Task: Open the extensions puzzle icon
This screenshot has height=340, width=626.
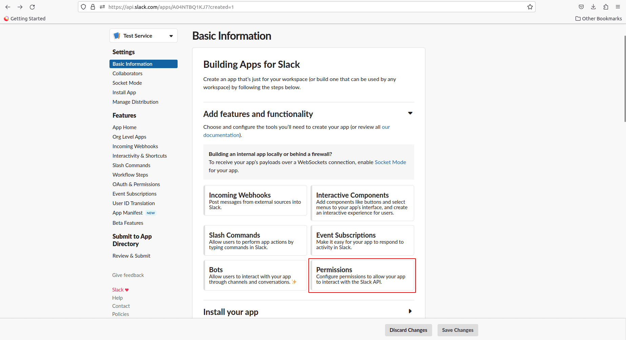Action: [606, 7]
